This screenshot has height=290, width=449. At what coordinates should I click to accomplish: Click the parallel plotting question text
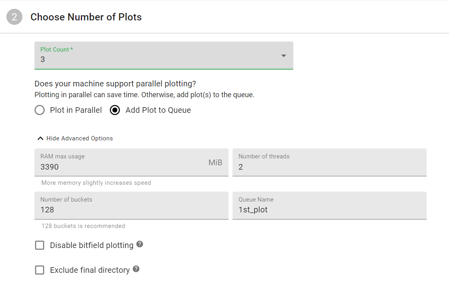pyautogui.click(x=115, y=84)
